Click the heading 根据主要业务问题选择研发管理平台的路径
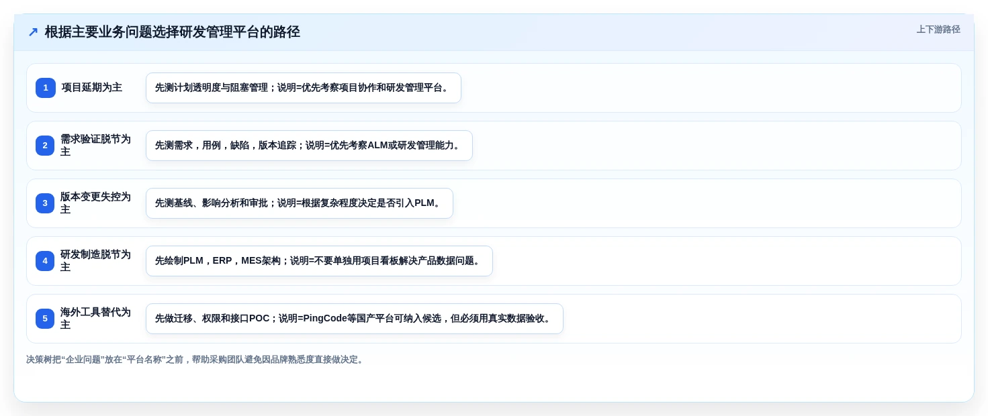988x416 pixels. coord(173,32)
